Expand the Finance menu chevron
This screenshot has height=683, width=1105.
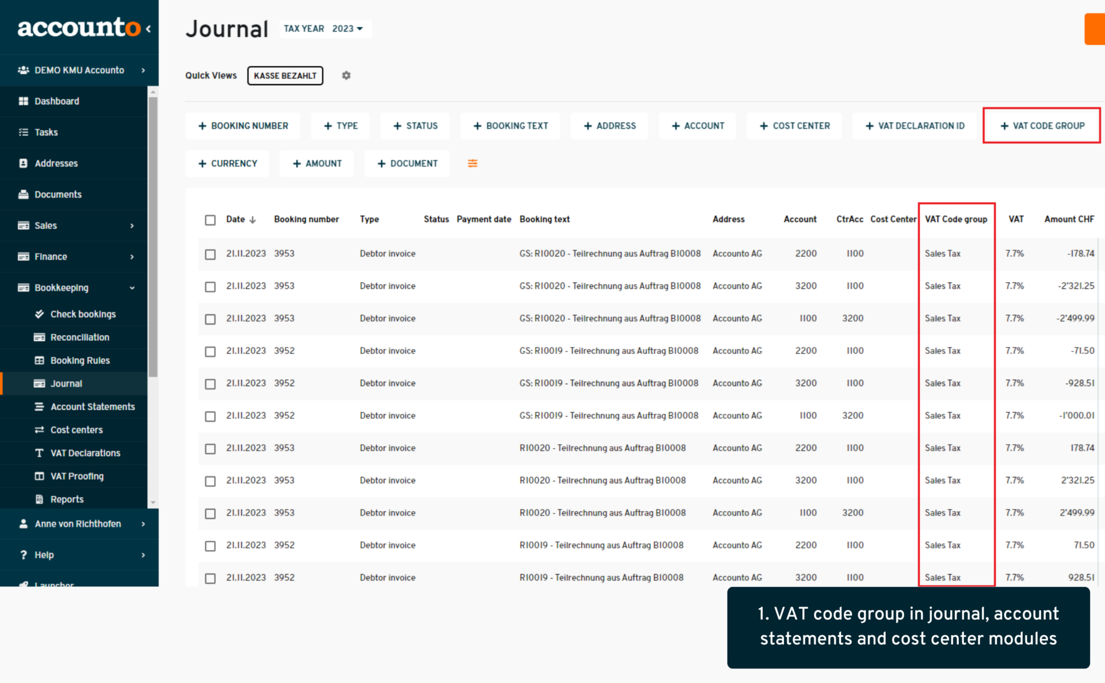(x=132, y=257)
